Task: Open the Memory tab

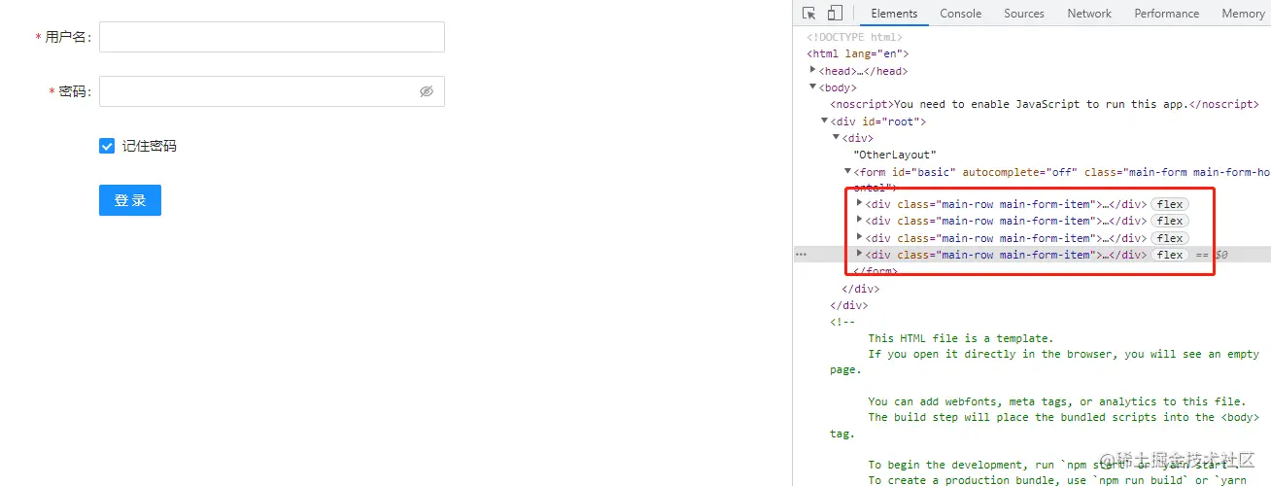Action: [x=1243, y=14]
